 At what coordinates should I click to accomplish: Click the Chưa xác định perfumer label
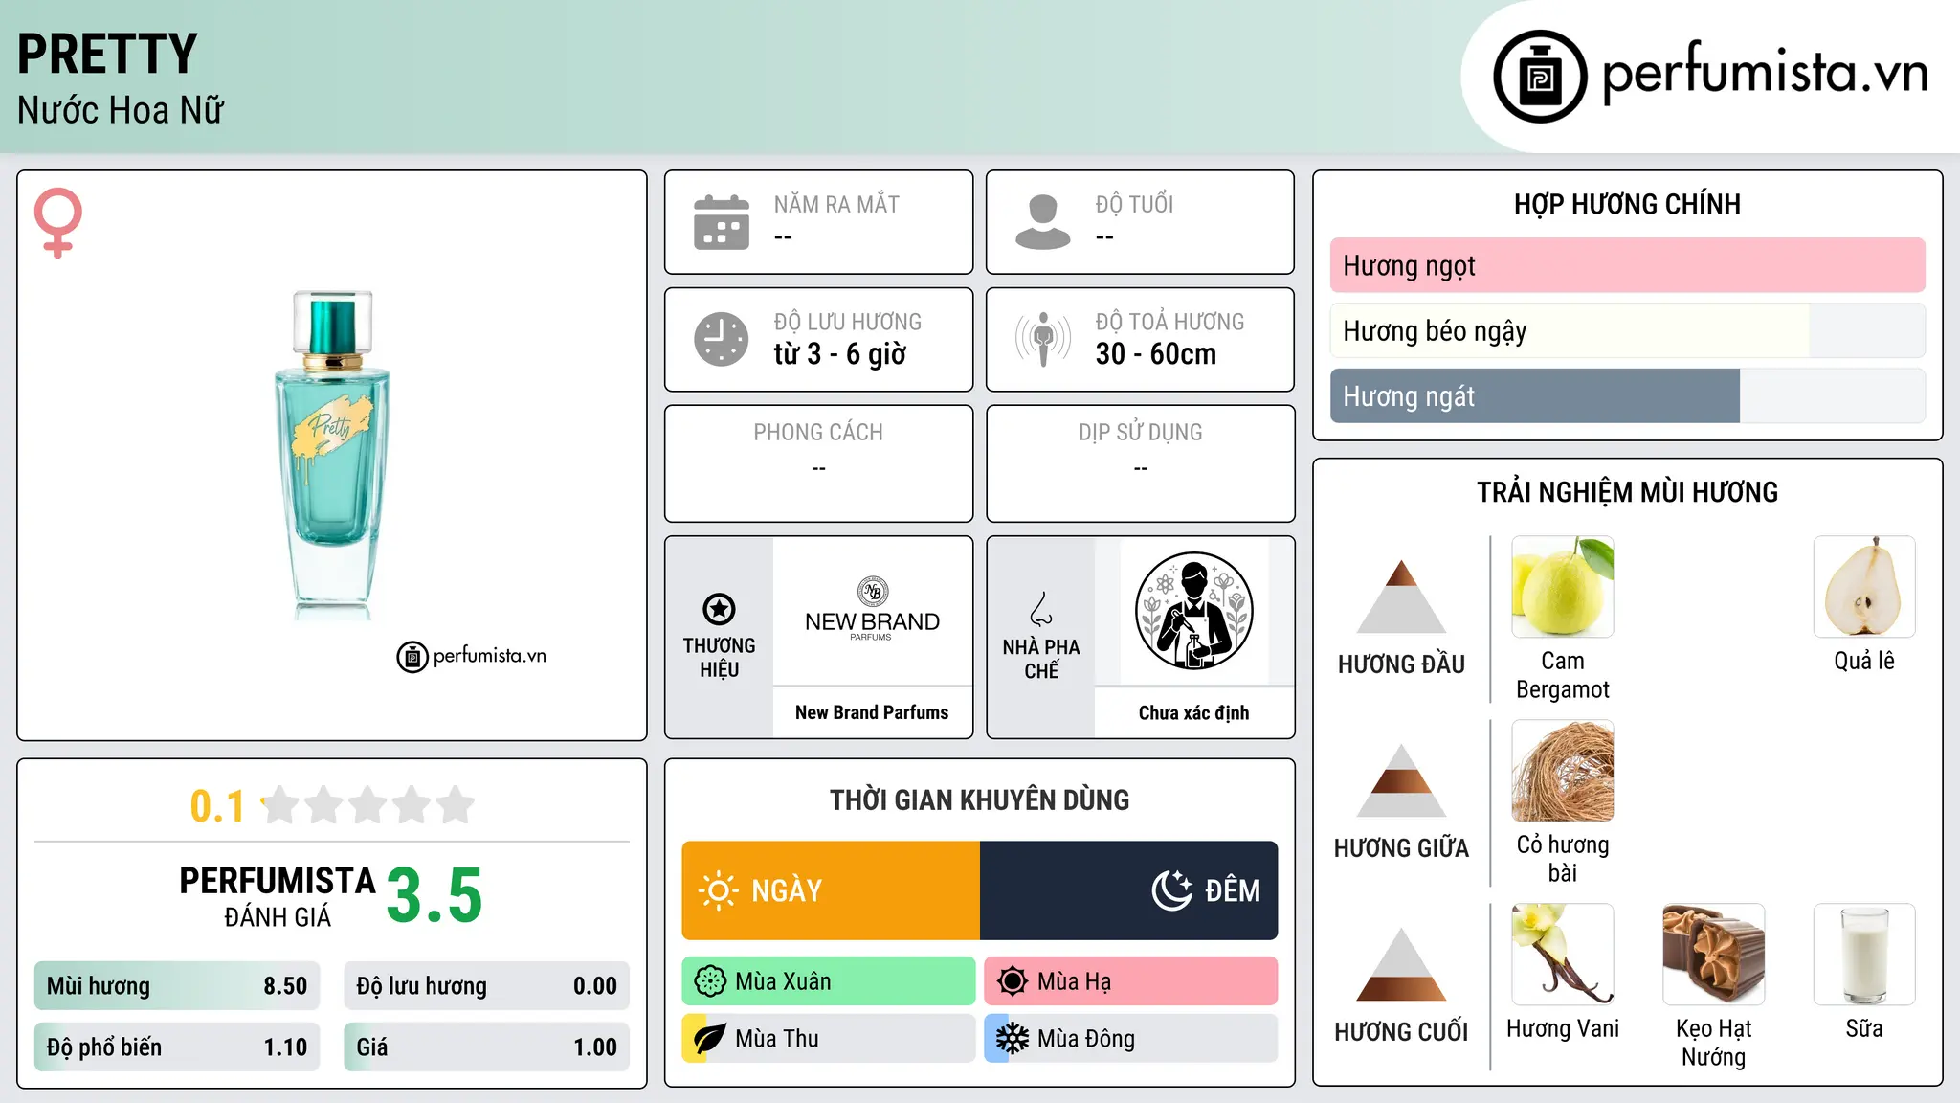pyautogui.click(x=1193, y=712)
